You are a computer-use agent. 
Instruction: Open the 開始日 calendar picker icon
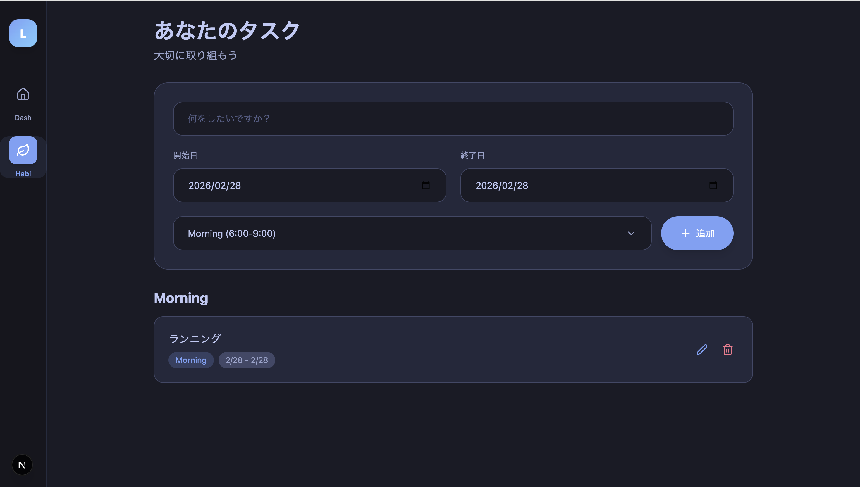pos(426,185)
